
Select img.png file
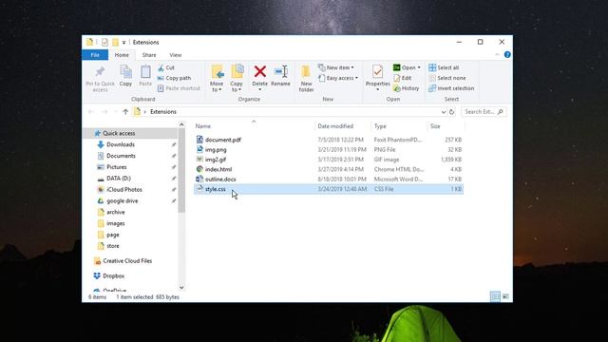[329, 150]
